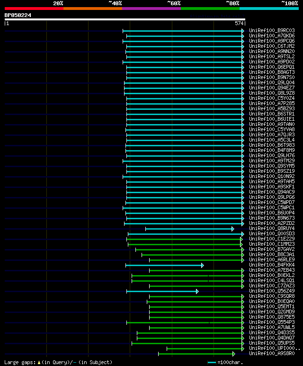
Task: Select the UniRef100_C4LSQ1 label
Action: pyautogui.click(x=272, y=281)
